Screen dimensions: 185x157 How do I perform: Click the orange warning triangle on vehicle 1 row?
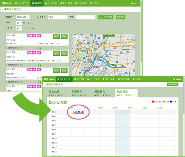(x=73, y=112)
